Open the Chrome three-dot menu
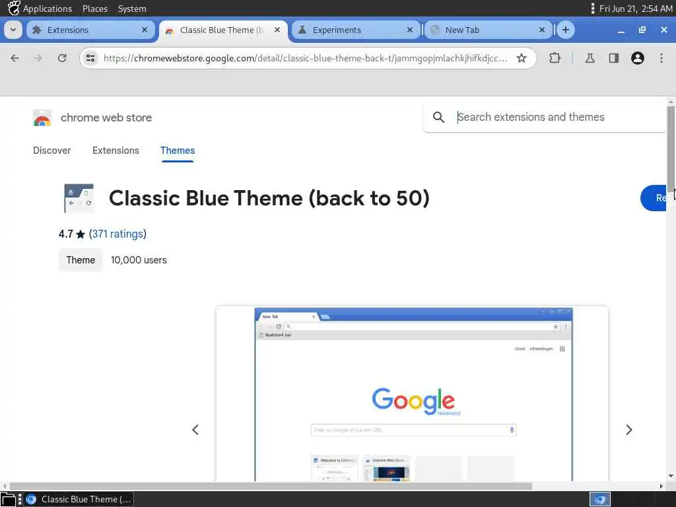The image size is (676, 507). click(661, 58)
